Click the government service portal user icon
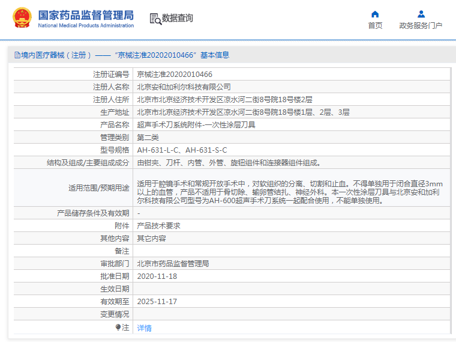 pyautogui.click(x=421, y=14)
